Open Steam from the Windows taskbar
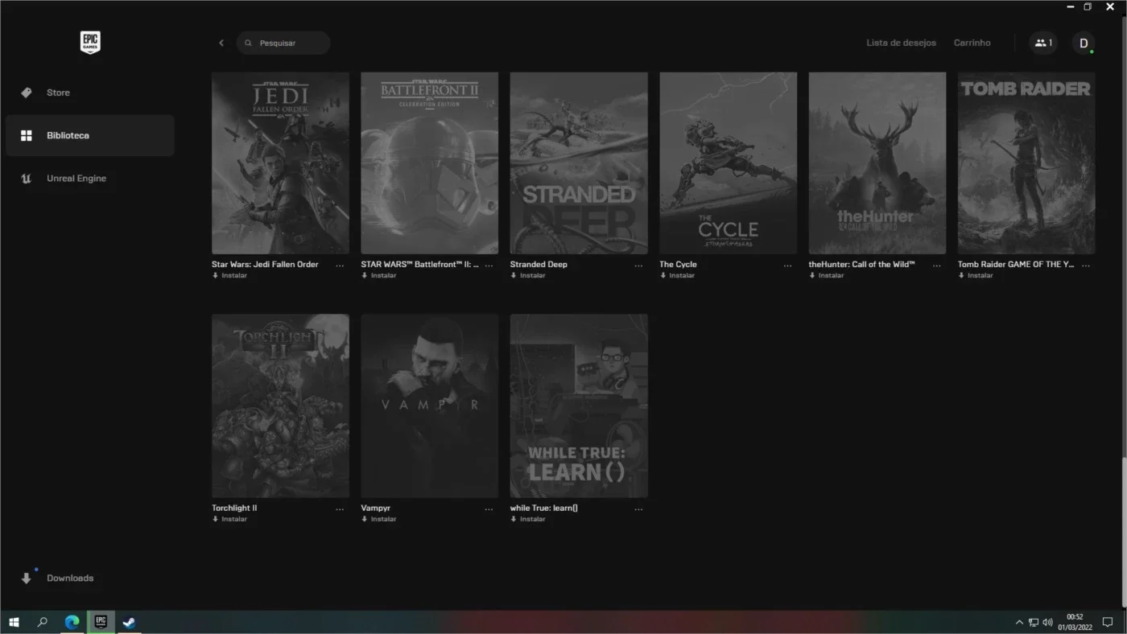The image size is (1127, 634). 129,622
